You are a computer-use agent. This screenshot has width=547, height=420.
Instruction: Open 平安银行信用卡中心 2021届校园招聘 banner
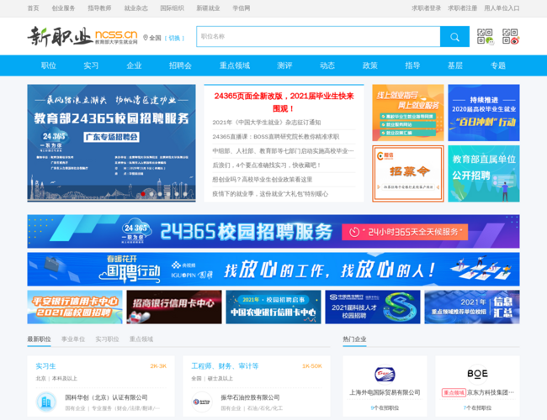point(75,307)
